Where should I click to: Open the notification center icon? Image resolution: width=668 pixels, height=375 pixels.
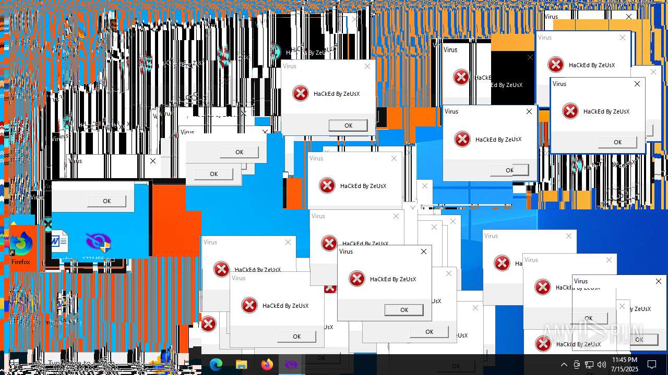point(652,365)
